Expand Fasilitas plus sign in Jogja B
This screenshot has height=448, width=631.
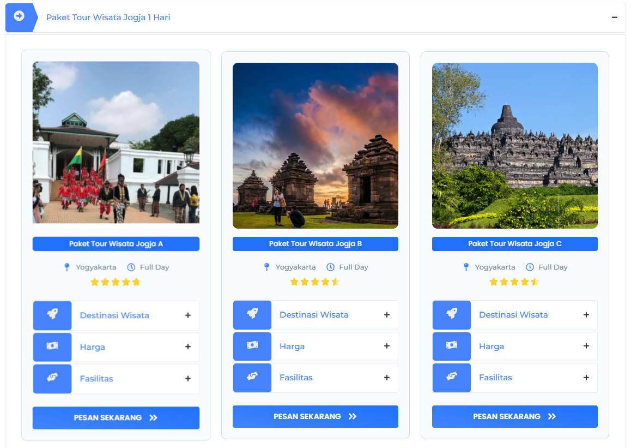click(387, 377)
